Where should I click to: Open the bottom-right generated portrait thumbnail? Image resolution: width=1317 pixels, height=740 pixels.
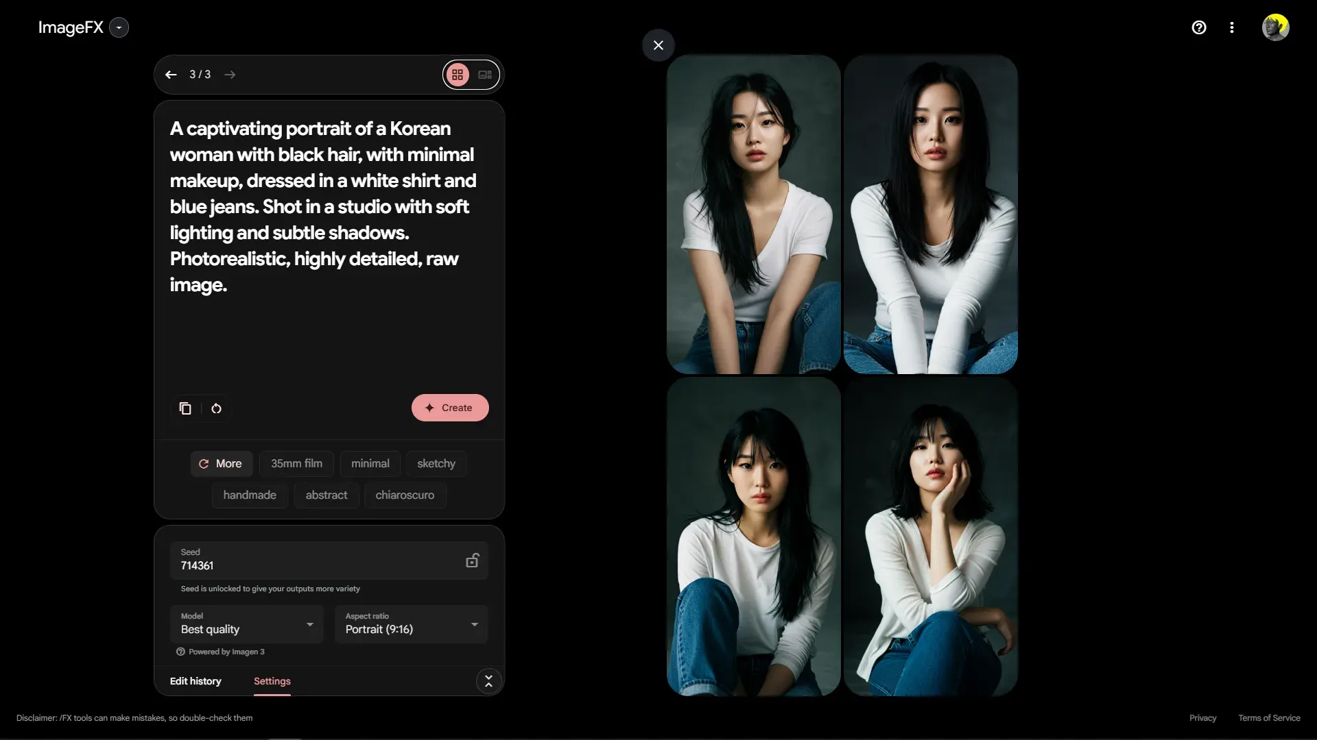[930, 536]
